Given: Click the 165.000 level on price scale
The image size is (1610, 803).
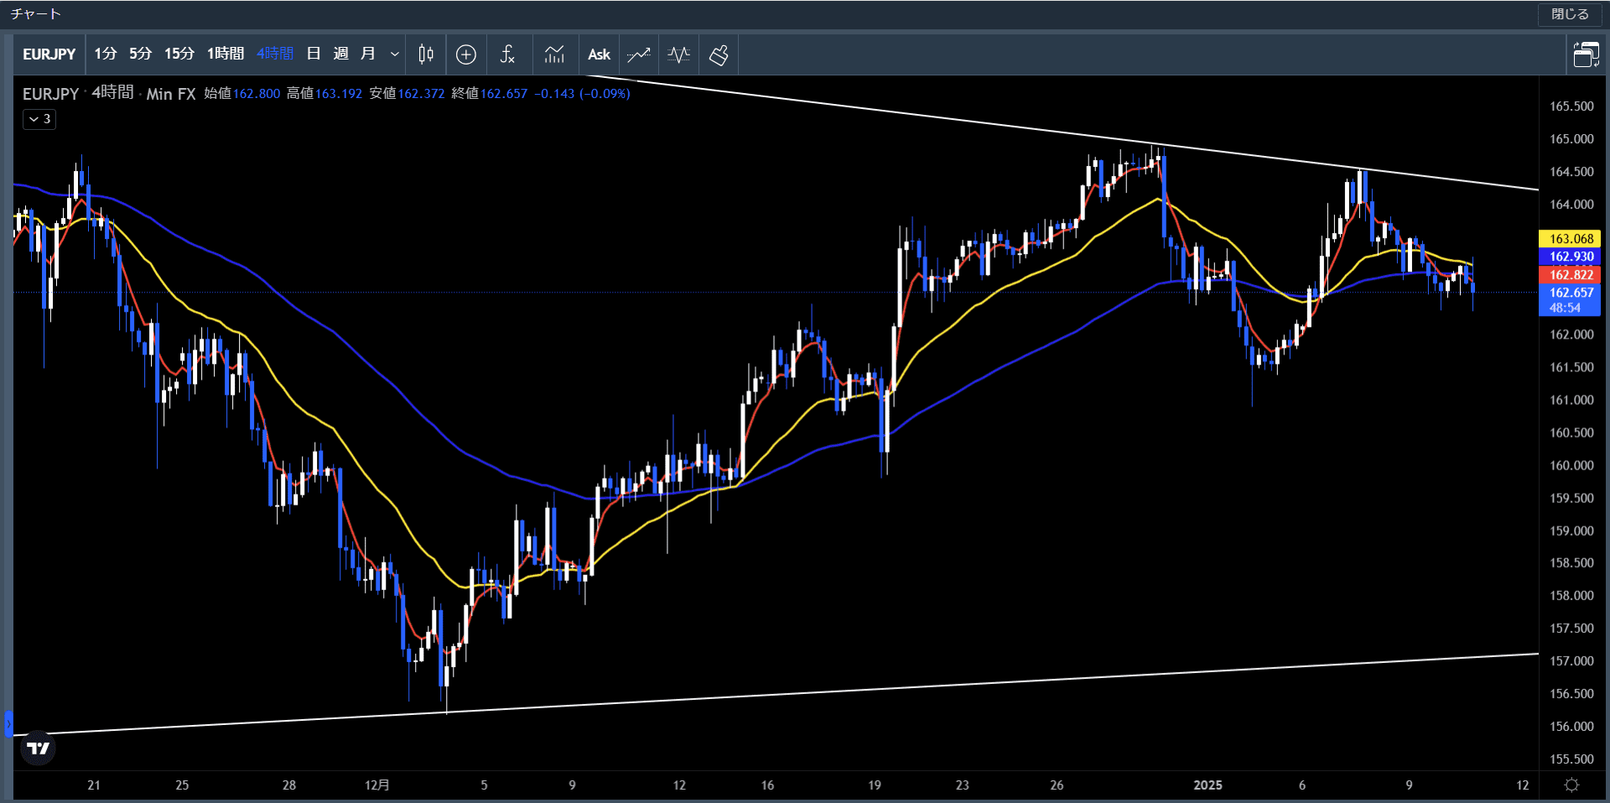Looking at the screenshot, I should [x=1571, y=139].
